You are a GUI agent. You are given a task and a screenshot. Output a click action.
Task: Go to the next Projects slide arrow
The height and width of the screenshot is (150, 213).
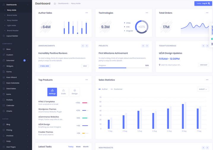[147, 46]
